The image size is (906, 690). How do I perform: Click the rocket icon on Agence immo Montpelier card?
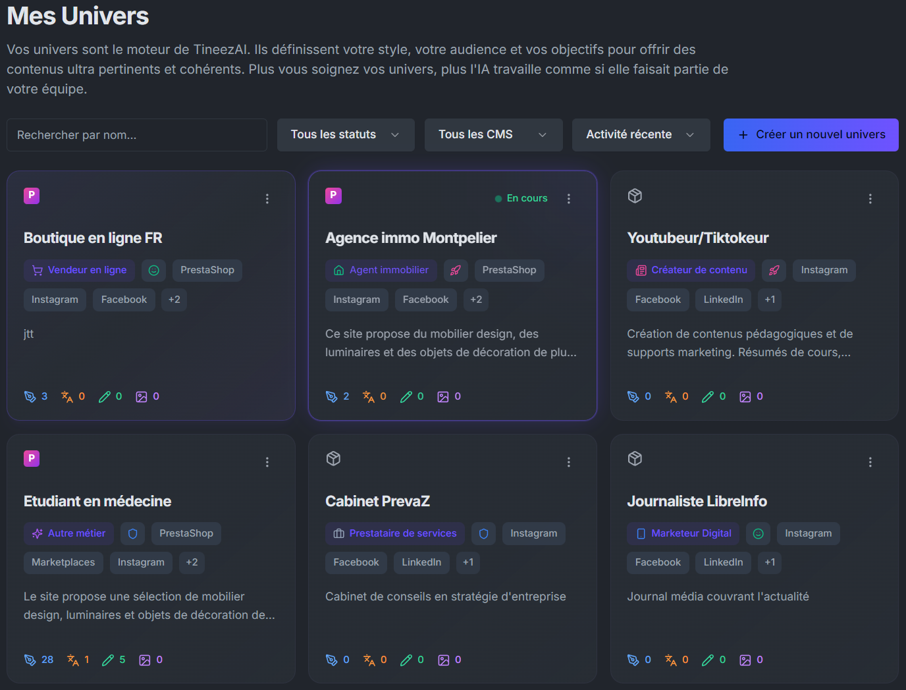[456, 270]
